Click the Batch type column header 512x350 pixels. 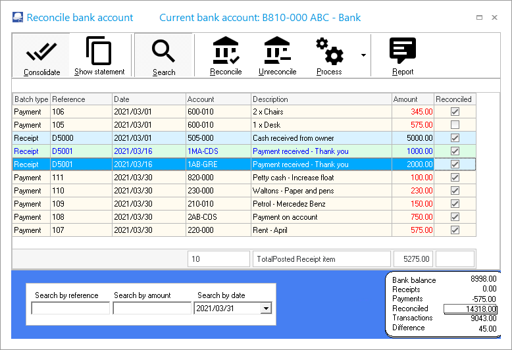pyautogui.click(x=31, y=99)
